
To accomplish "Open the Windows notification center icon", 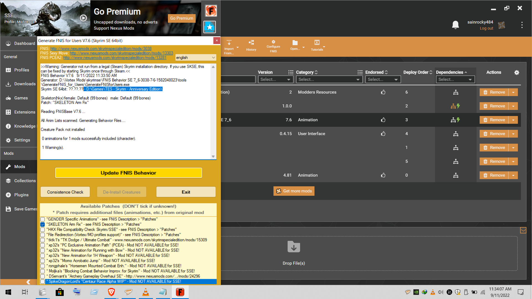I will [521, 292].
